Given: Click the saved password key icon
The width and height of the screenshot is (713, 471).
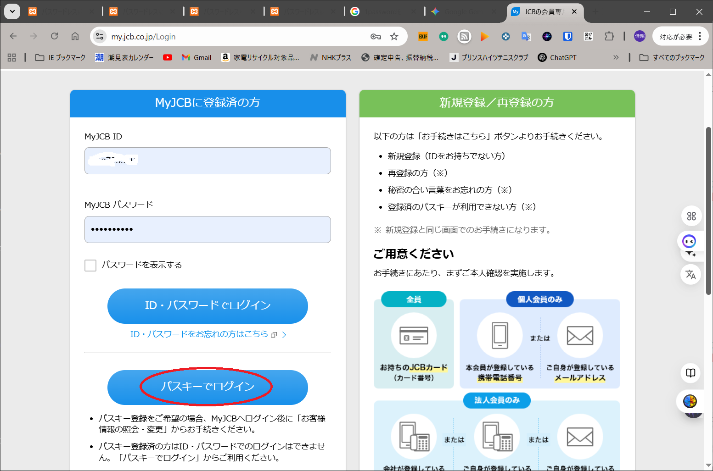Looking at the screenshot, I should click(376, 37).
